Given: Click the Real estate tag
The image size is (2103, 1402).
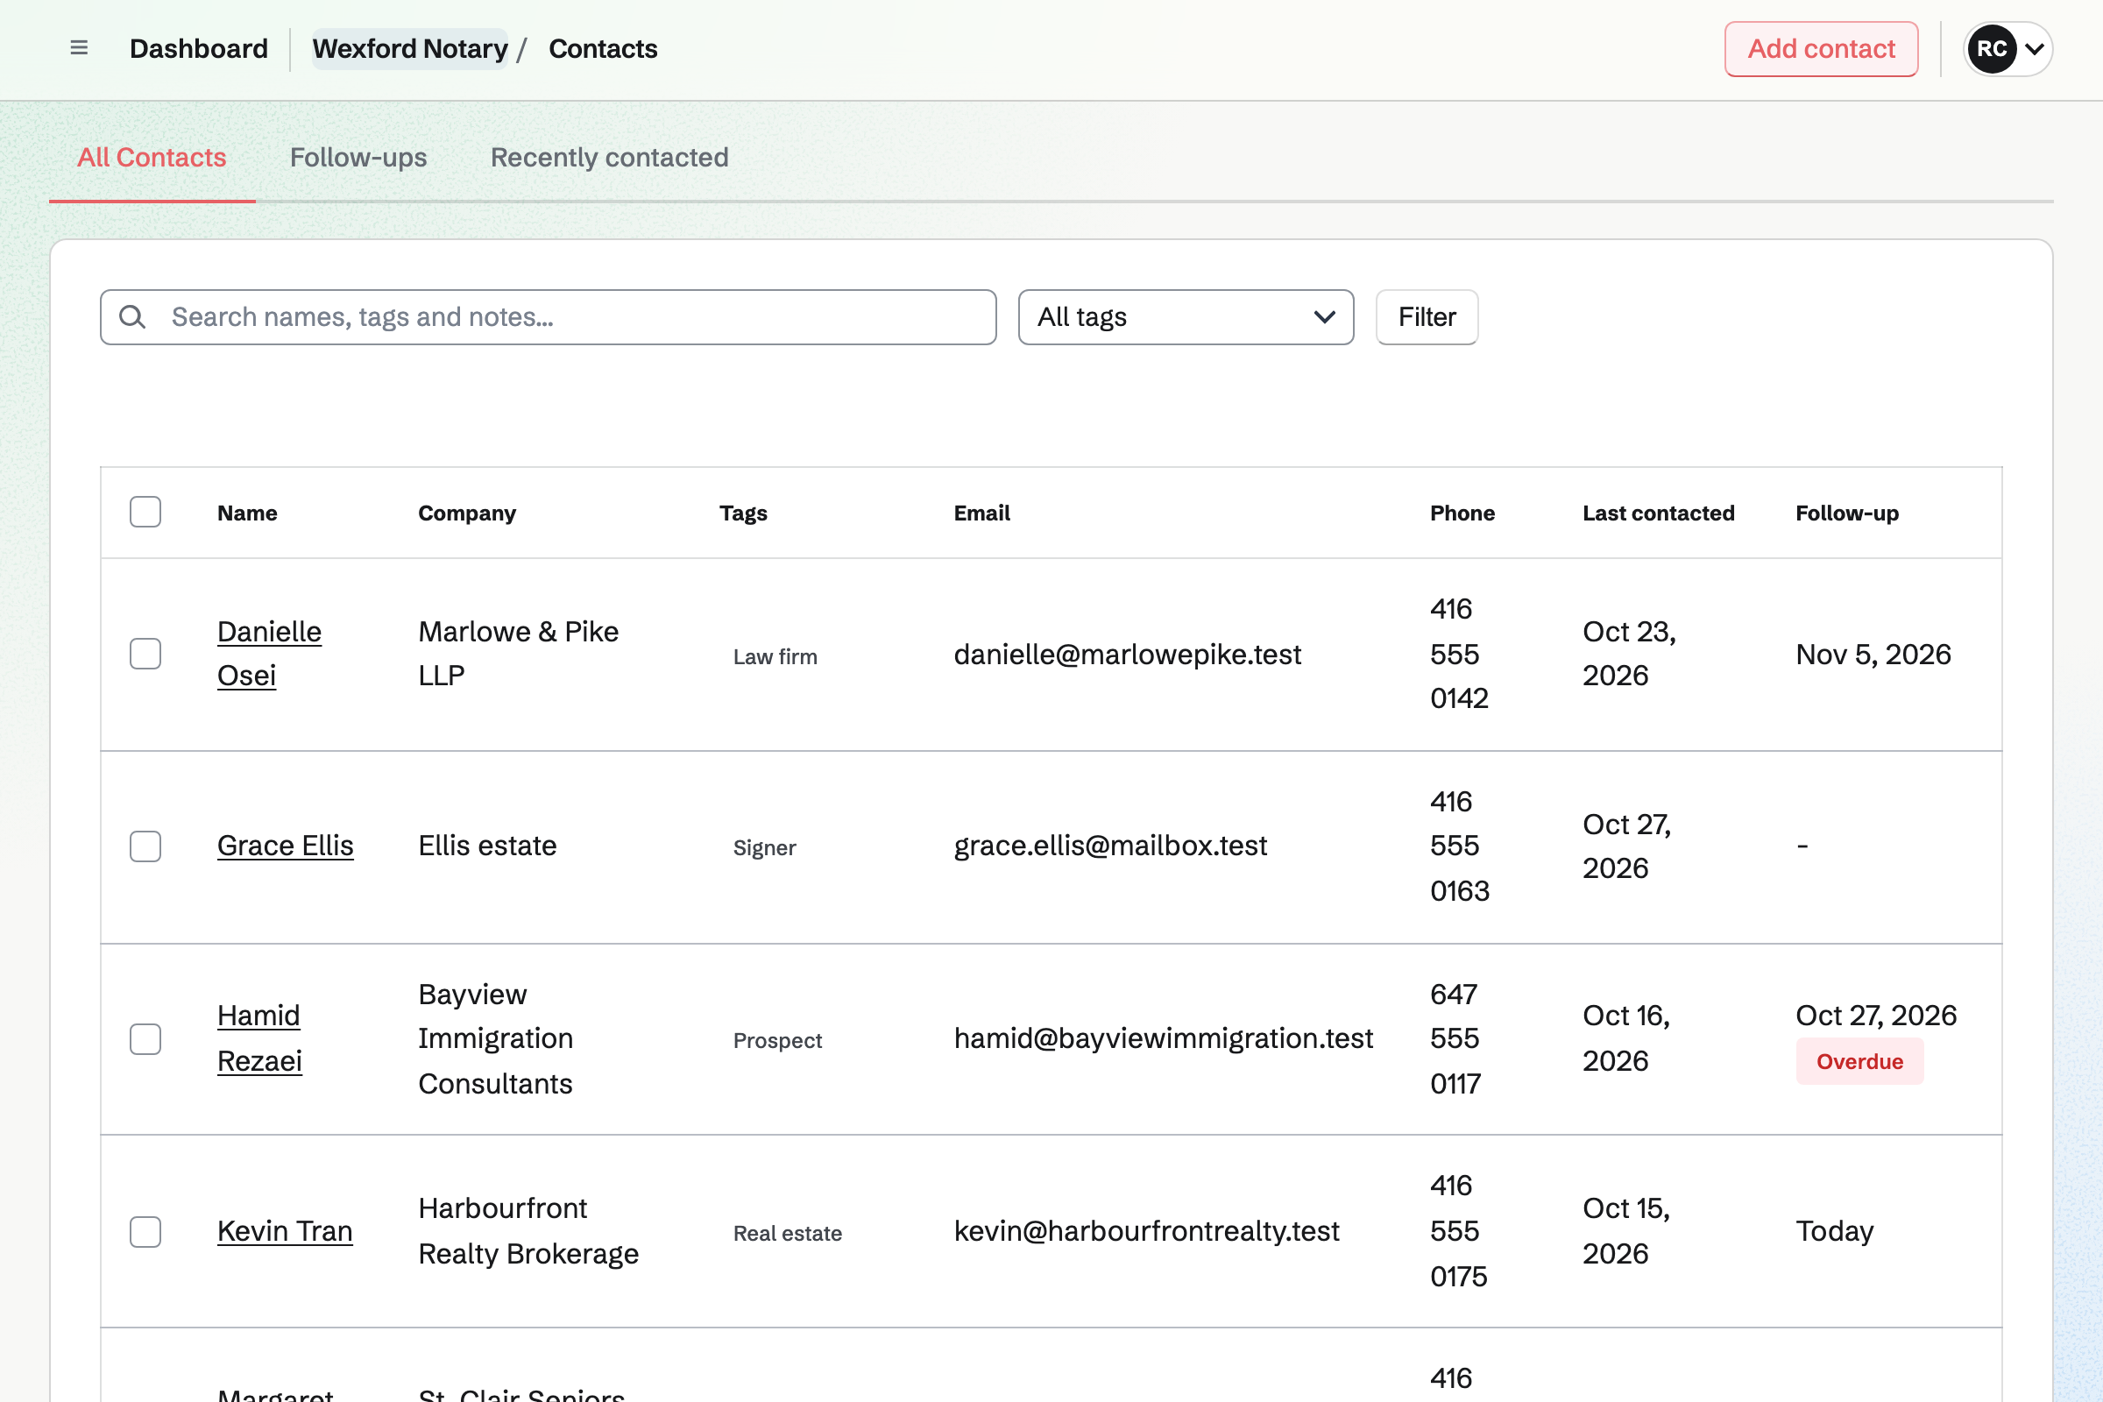Looking at the screenshot, I should [x=788, y=1233].
